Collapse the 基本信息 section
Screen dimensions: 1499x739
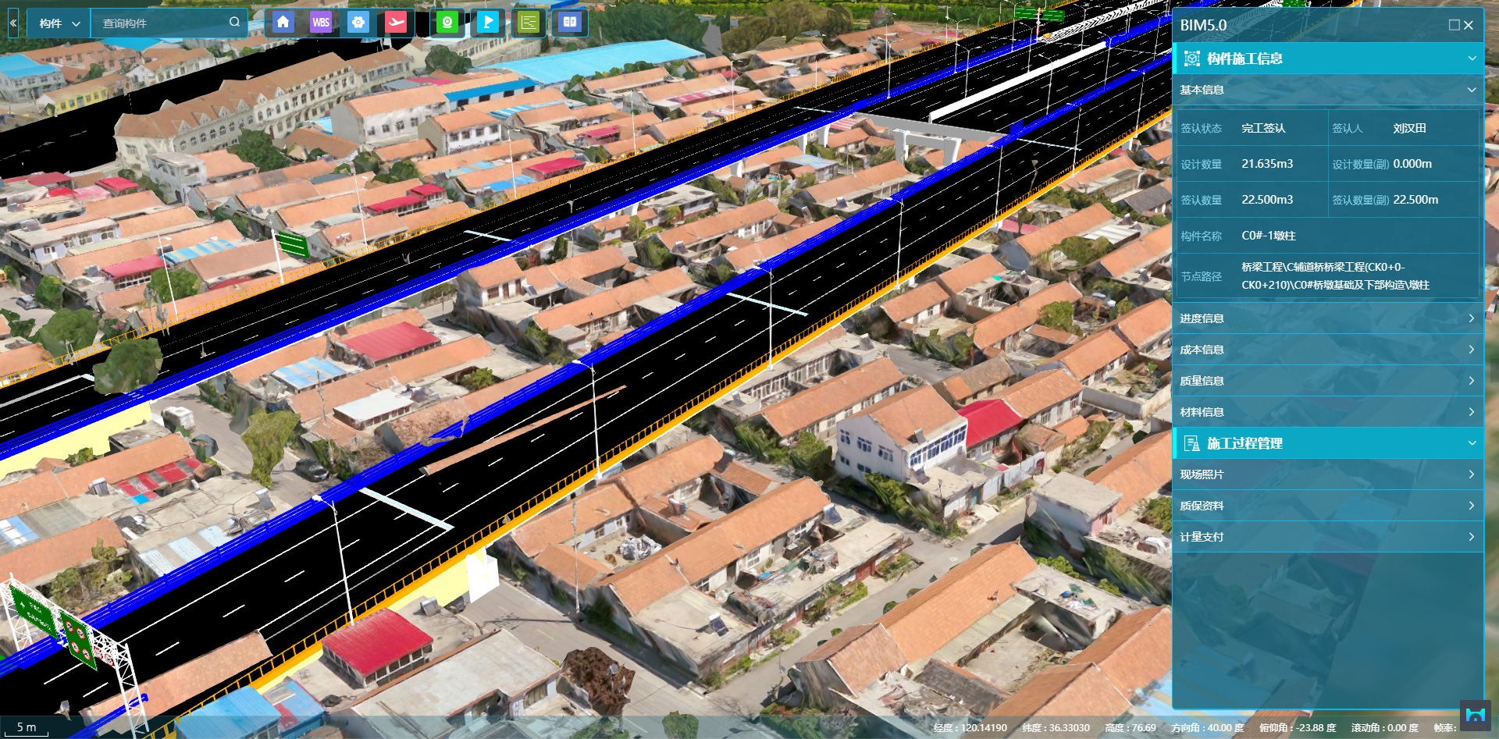(x=1472, y=91)
